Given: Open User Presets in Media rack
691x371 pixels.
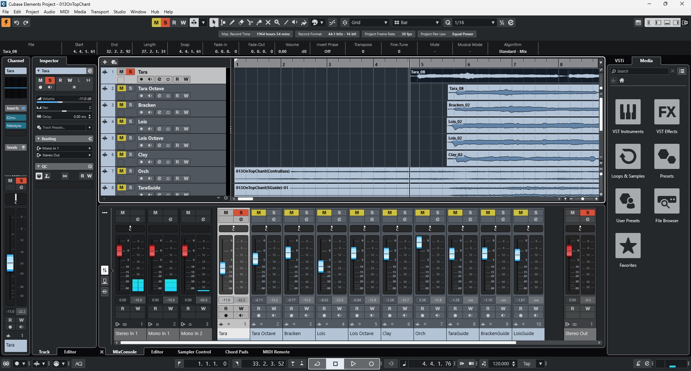Looking at the screenshot, I should pos(628,201).
